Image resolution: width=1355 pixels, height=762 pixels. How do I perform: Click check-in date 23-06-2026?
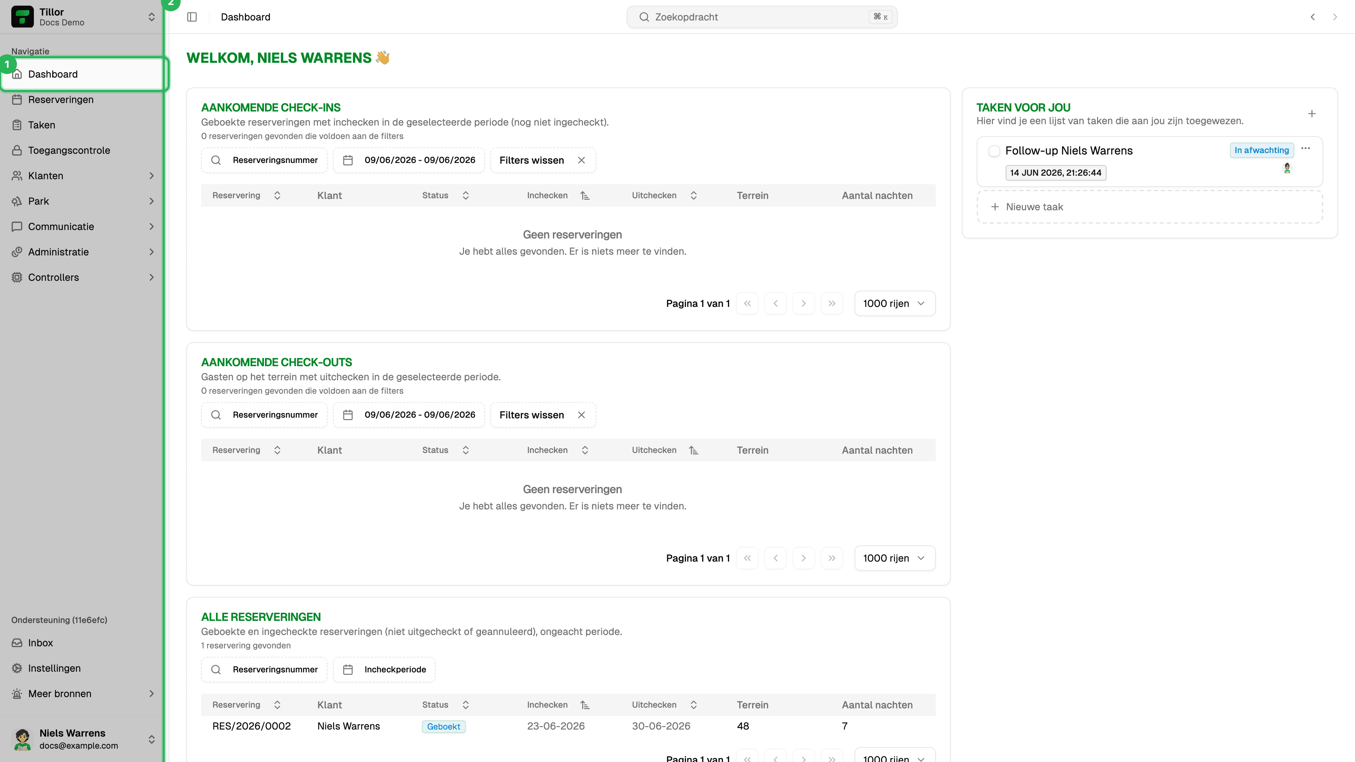556,726
